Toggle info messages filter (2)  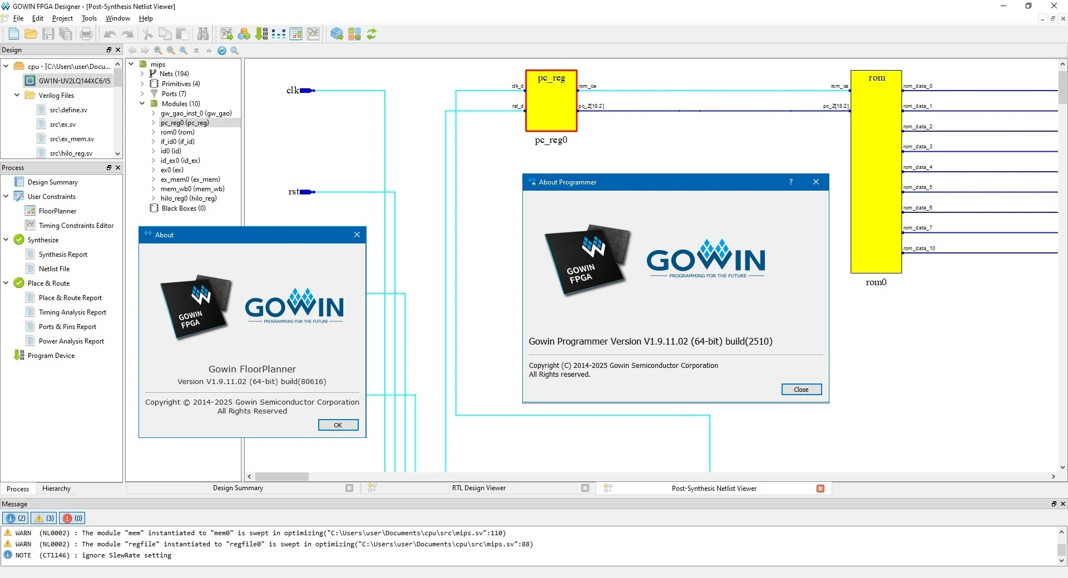(x=16, y=518)
